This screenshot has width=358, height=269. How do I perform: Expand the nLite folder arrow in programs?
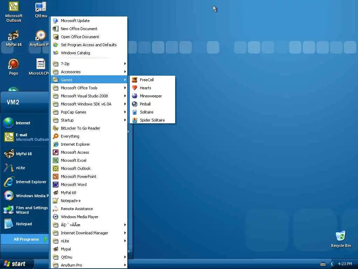point(125,241)
